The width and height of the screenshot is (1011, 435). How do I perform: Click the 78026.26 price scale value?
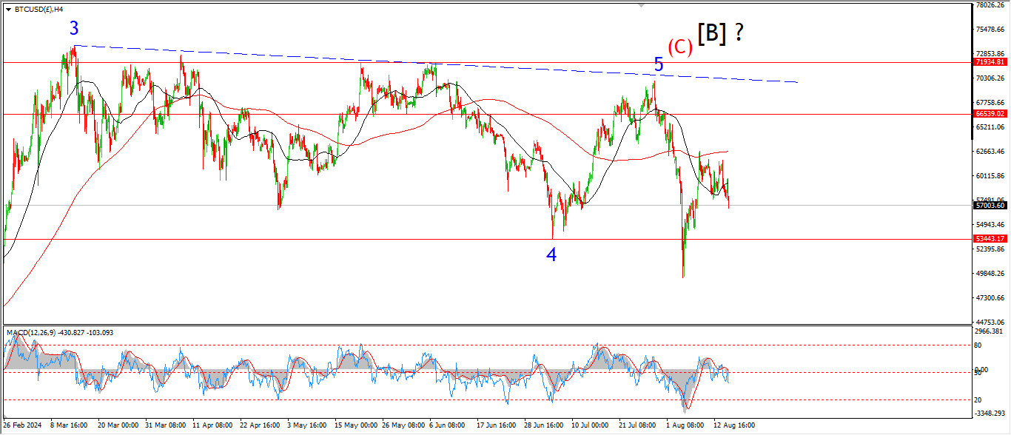[x=990, y=5]
